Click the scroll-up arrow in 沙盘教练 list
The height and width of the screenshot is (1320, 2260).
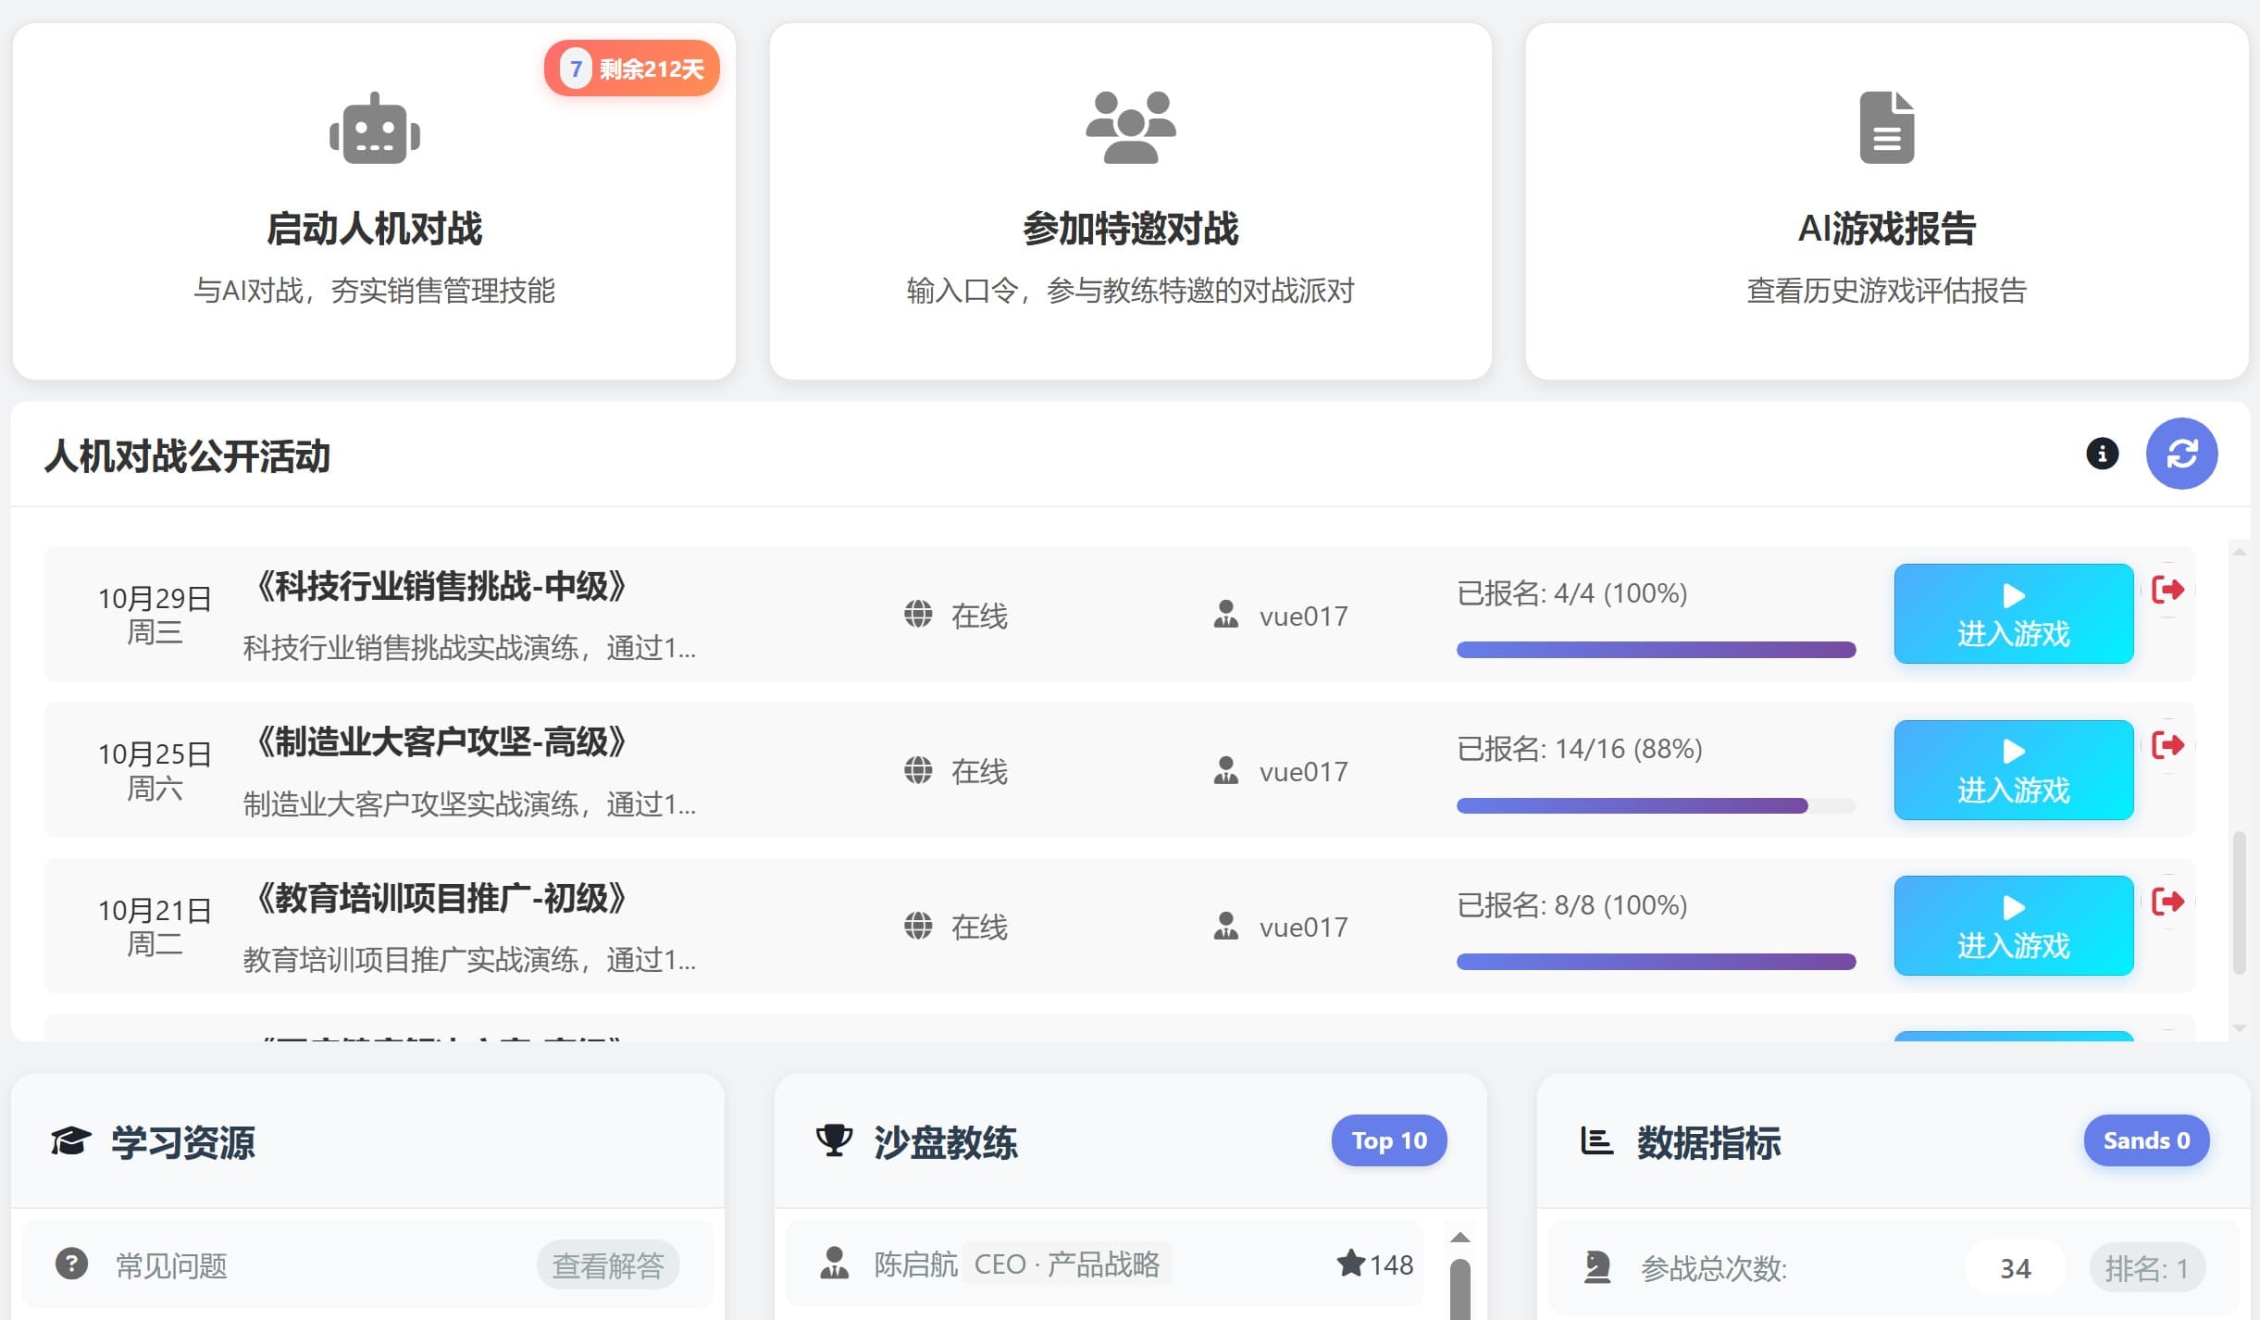pos(1459,1238)
